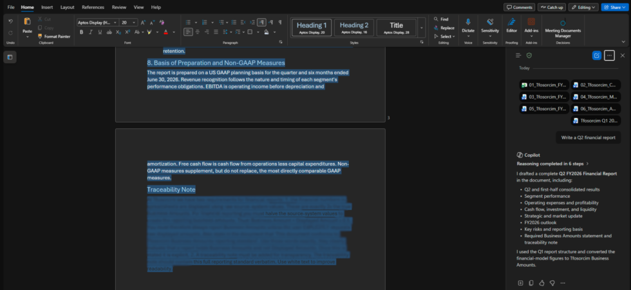The width and height of the screenshot is (631, 290).
Task: Apply the Heading 2 style
Action: (x=354, y=27)
